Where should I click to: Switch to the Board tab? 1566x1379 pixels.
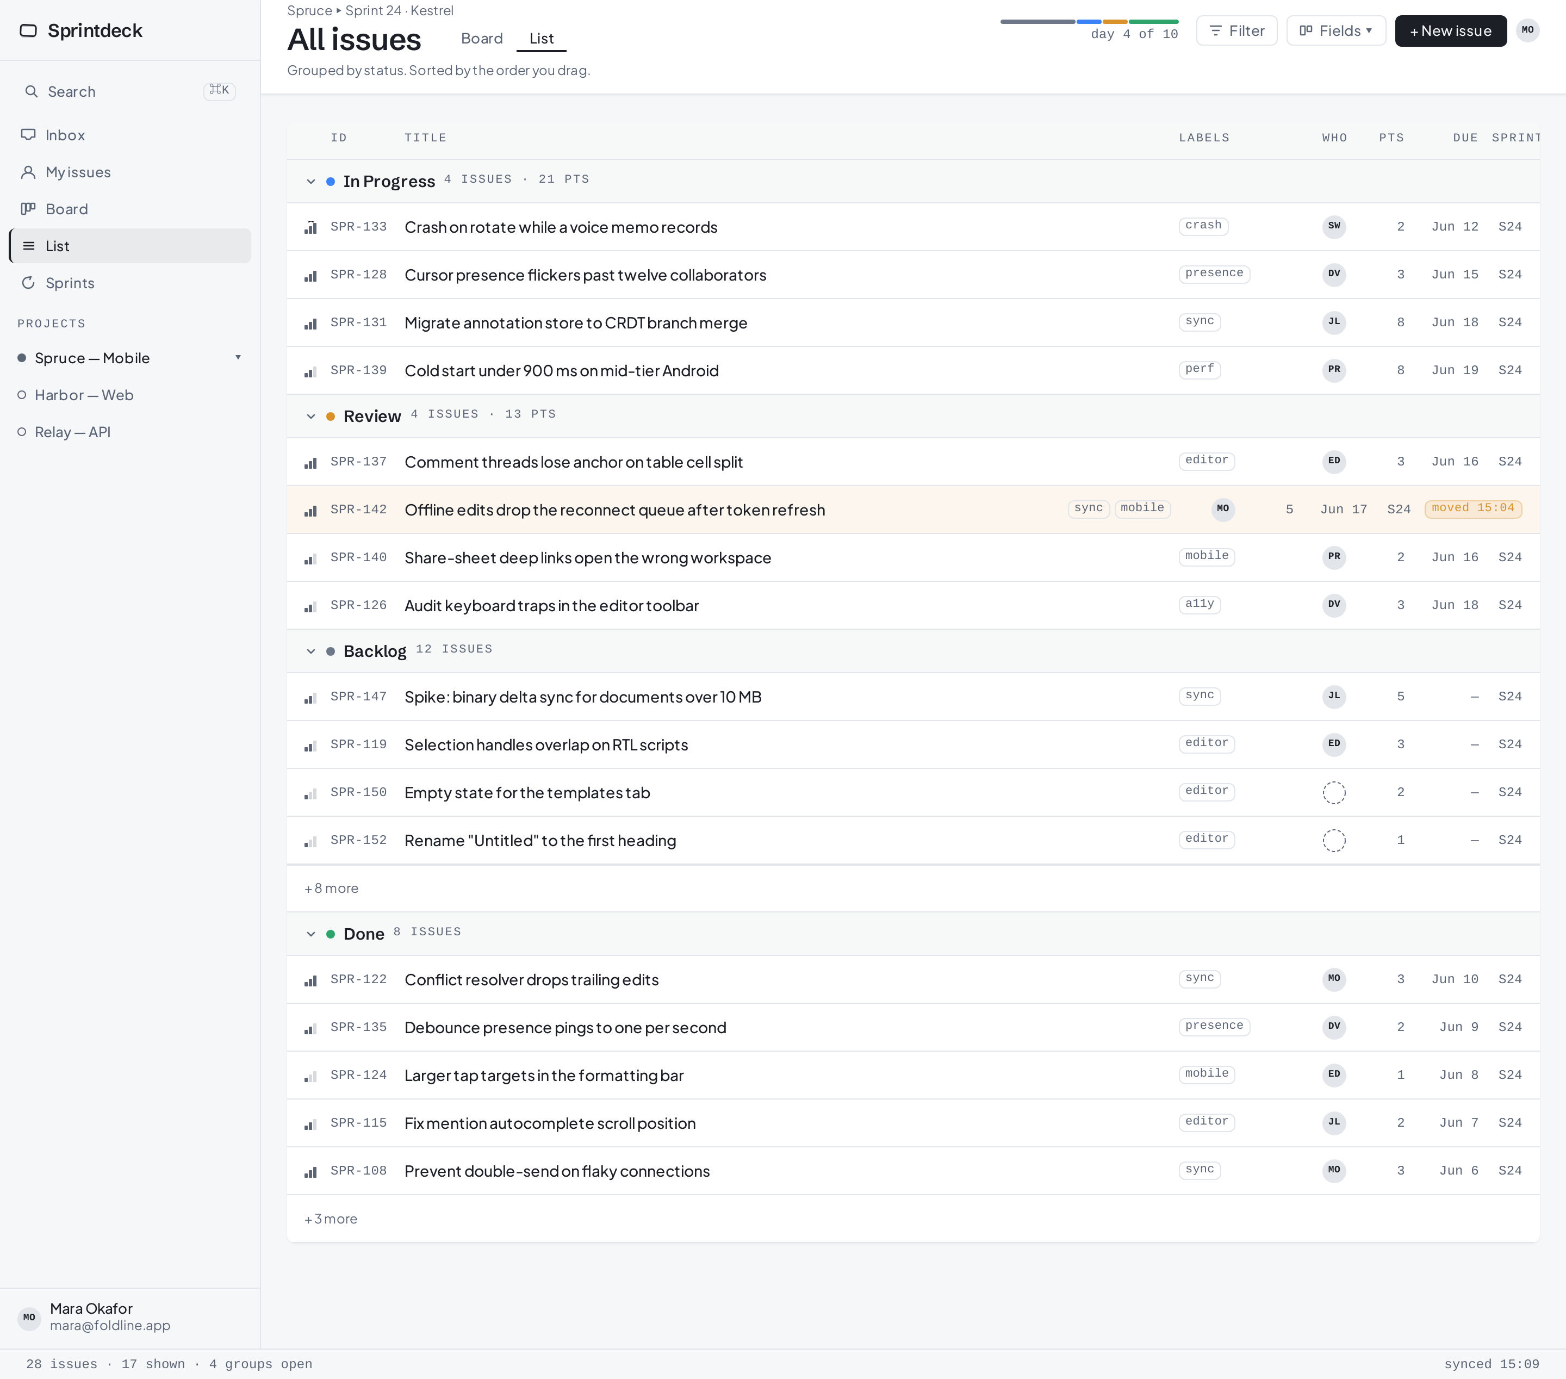pos(482,38)
